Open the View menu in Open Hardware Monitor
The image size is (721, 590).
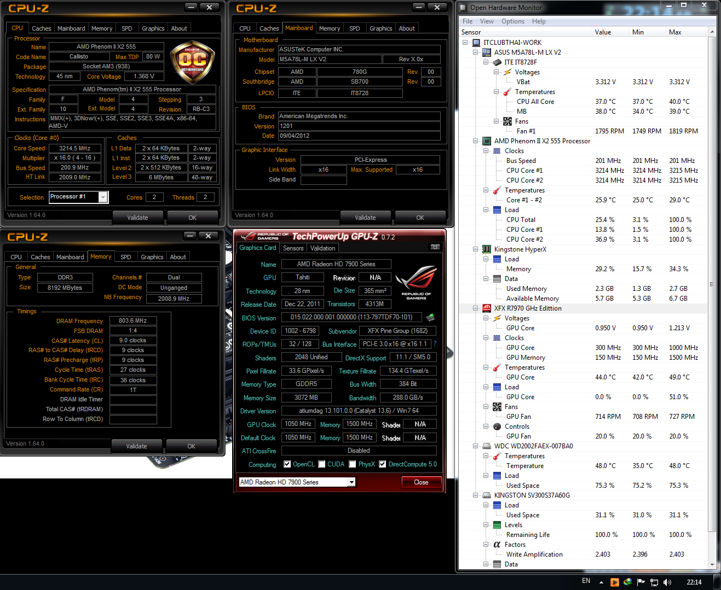click(x=487, y=21)
